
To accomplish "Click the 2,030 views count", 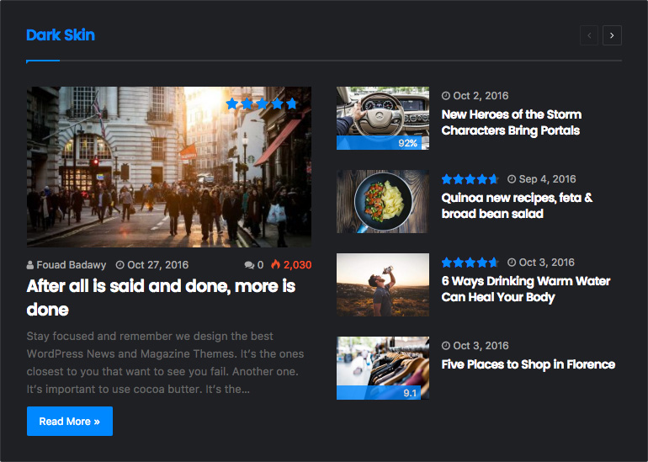I will pyautogui.click(x=298, y=265).
